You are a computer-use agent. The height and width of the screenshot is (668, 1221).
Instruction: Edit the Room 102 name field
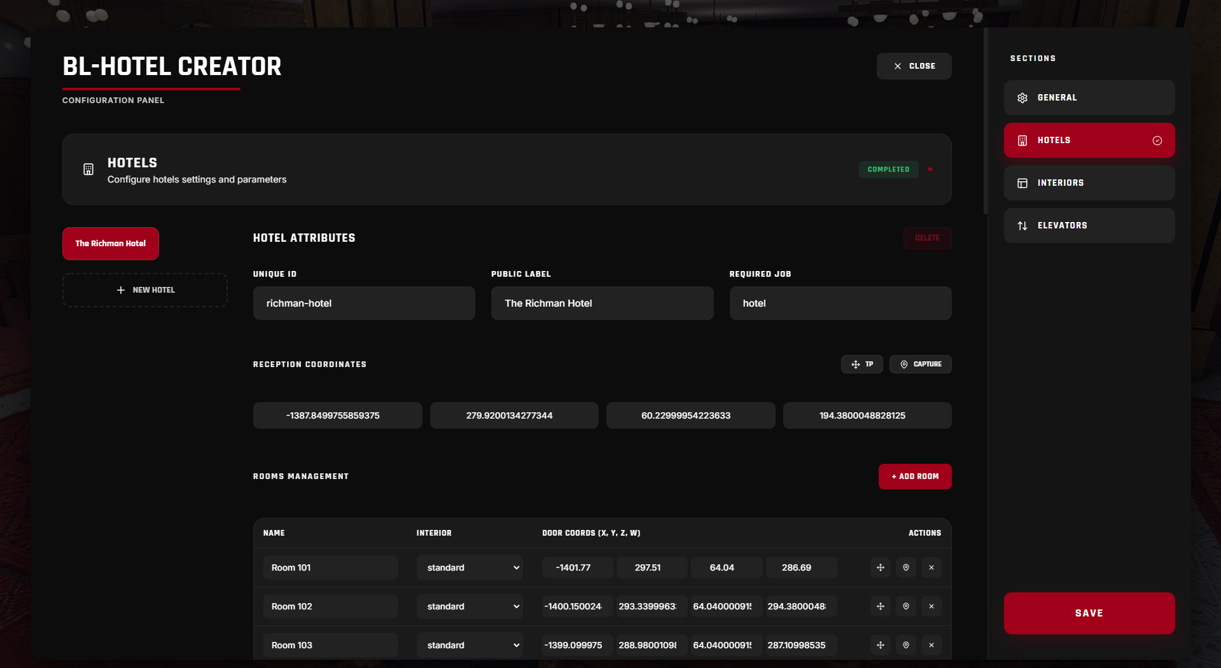click(330, 606)
